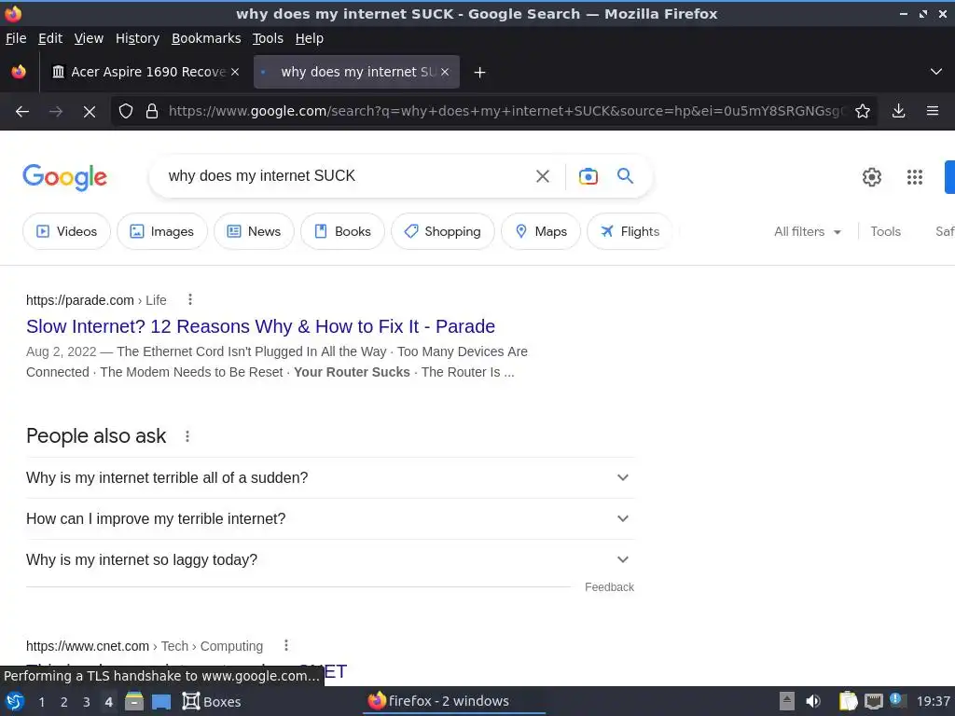955x716 pixels.
Task: Go to the Google logo homepage
Action: tap(65, 177)
